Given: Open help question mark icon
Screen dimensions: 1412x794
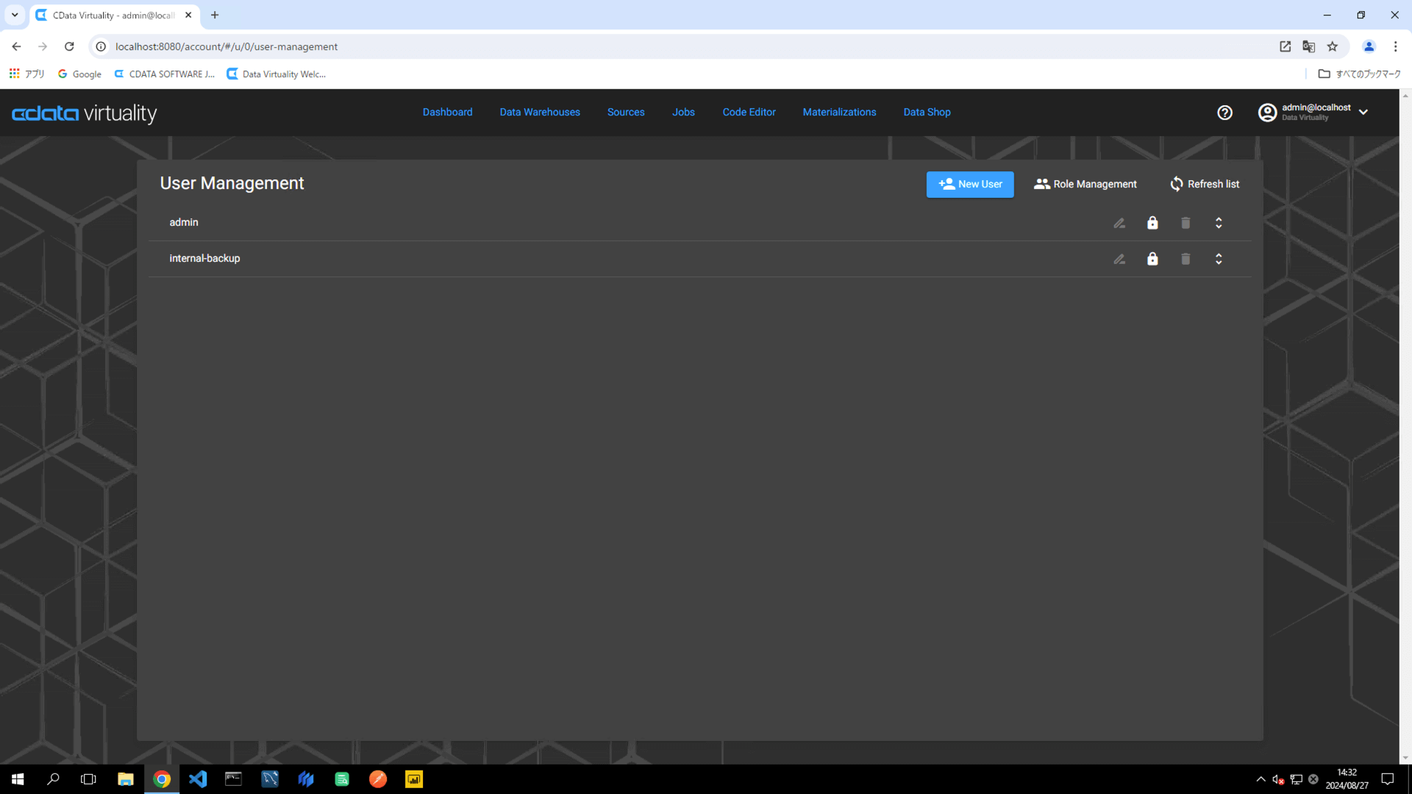Looking at the screenshot, I should [1224, 112].
